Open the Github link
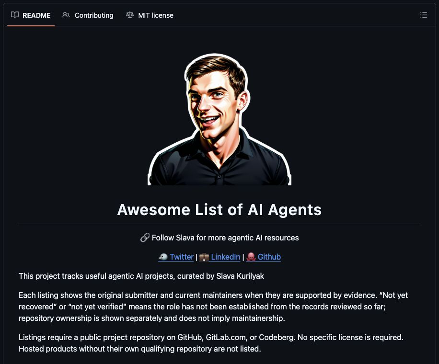The height and width of the screenshot is (364, 439). point(264,257)
